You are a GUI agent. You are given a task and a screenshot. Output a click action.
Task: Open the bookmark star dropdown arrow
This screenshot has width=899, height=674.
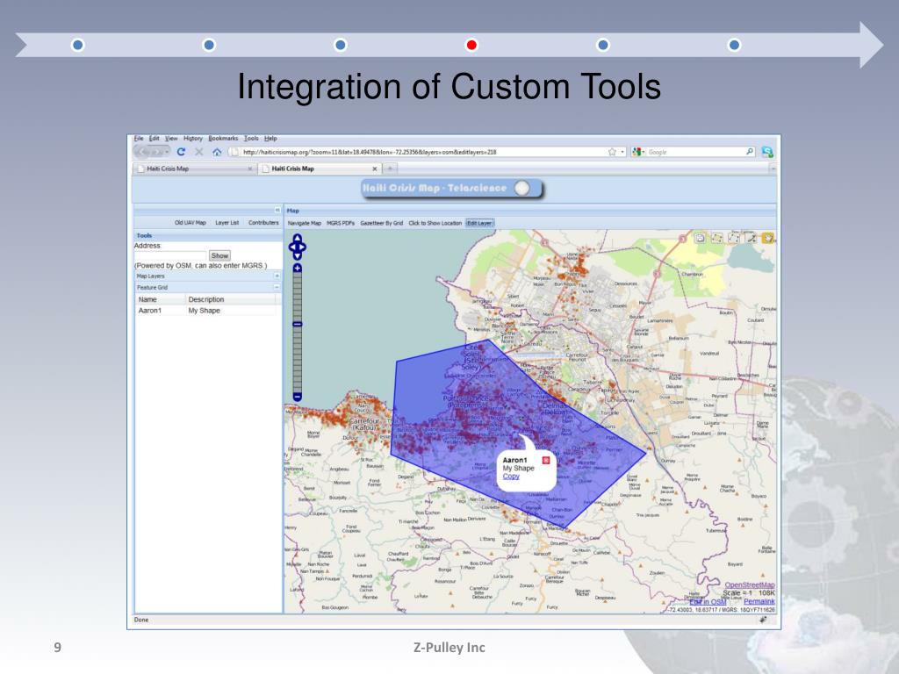tap(622, 152)
